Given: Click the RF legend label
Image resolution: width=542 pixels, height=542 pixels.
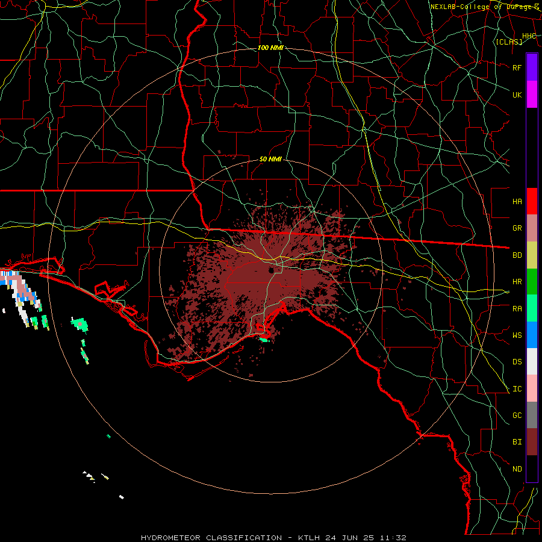Looking at the screenshot, I should pos(517,67).
